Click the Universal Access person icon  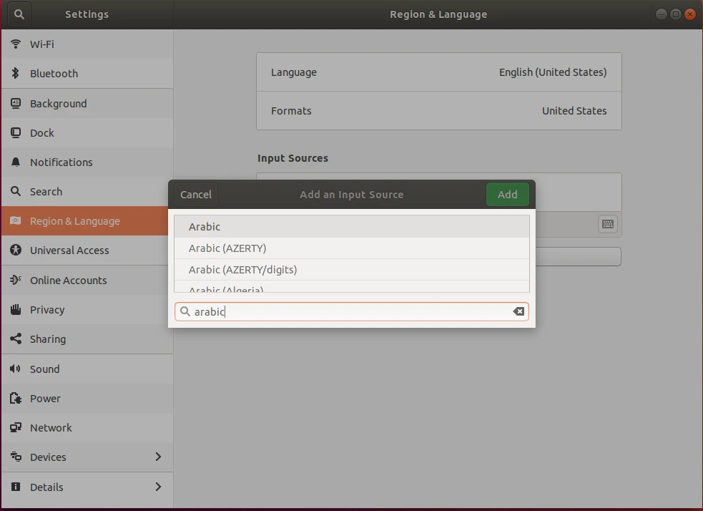click(x=16, y=250)
